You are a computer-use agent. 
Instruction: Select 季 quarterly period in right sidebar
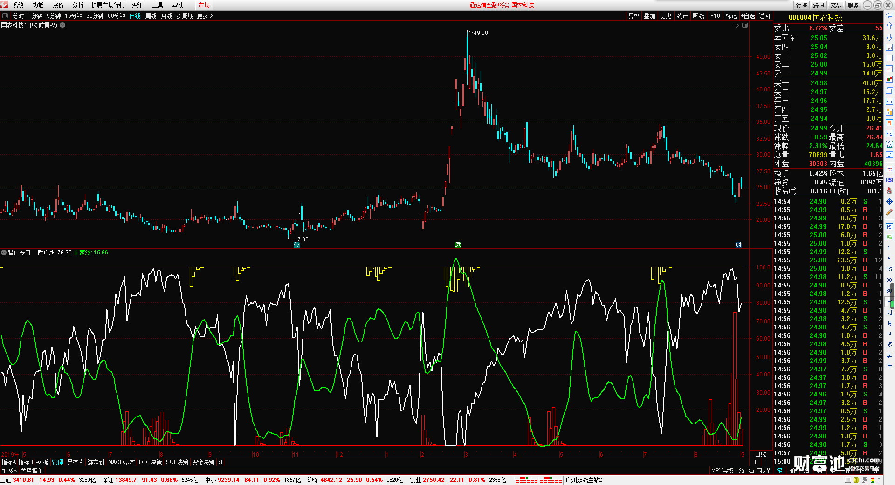pyautogui.click(x=889, y=355)
